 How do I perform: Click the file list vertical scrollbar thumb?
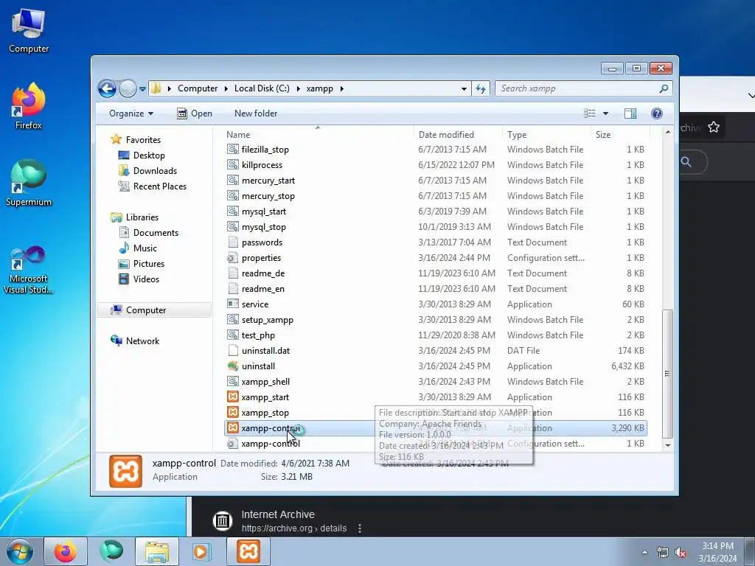pyautogui.click(x=667, y=374)
